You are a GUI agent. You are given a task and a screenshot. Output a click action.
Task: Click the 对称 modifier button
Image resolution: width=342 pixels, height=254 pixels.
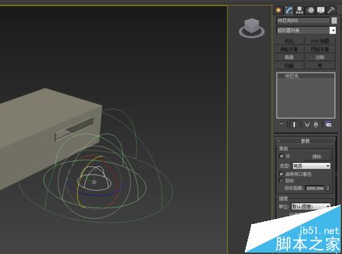click(x=320, y=58)
